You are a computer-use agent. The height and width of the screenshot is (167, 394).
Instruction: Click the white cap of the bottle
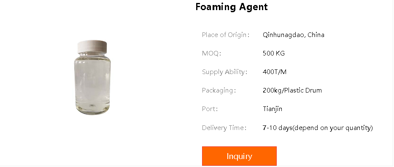pyautogui.click(x=92, y=46)
